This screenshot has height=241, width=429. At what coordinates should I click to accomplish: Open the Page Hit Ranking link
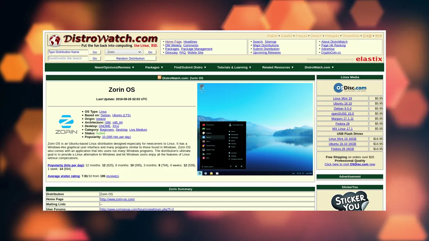click(333, 45)
